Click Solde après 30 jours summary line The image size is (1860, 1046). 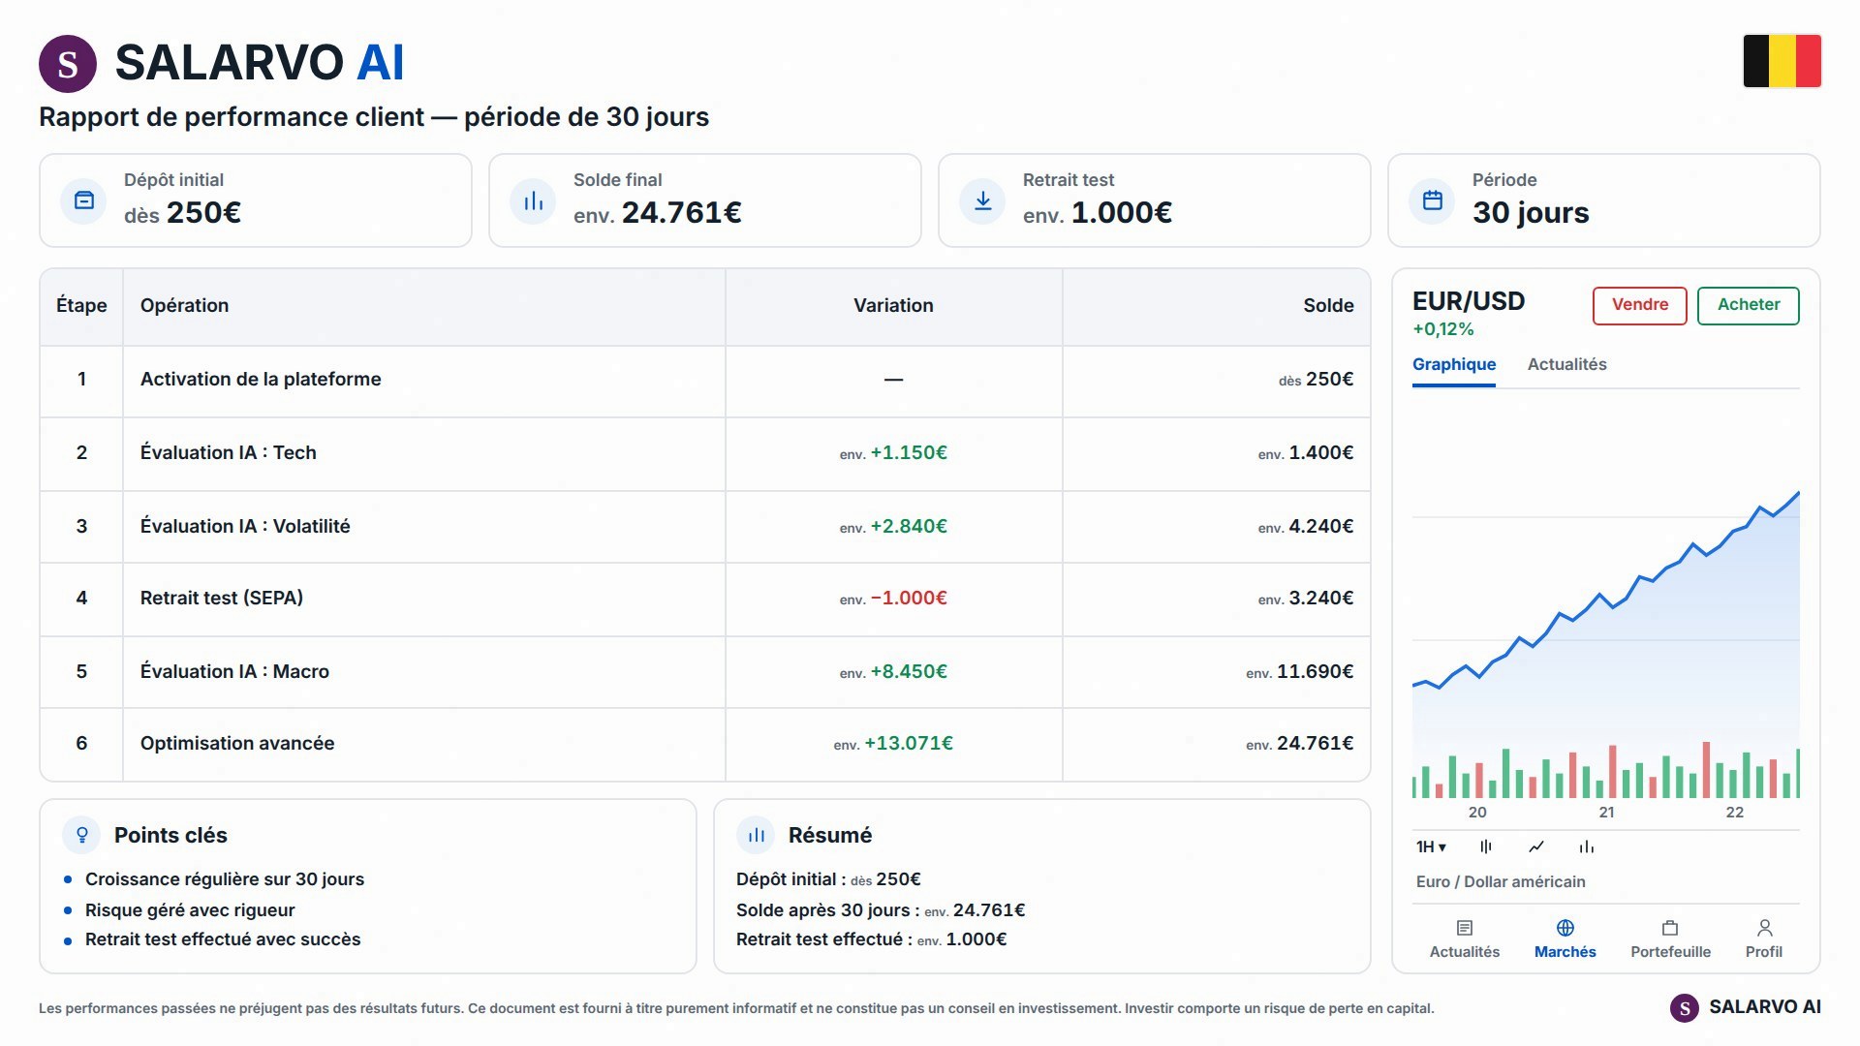881,909
